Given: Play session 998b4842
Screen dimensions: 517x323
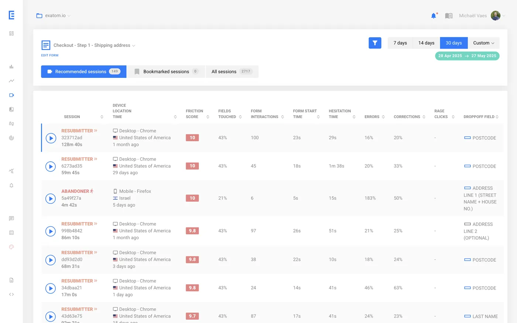Looking at the screenshot, I should coord(51,231).
